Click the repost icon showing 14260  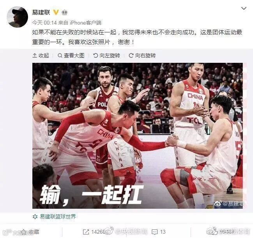[x=86, y=232]
